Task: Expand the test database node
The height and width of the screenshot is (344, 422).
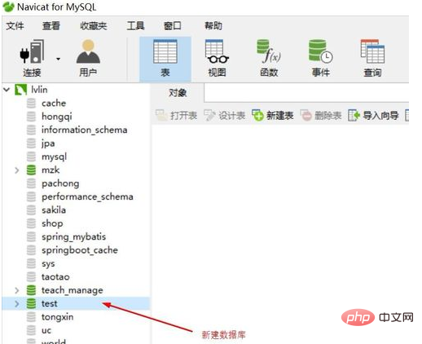Action: tap(17, 303)
